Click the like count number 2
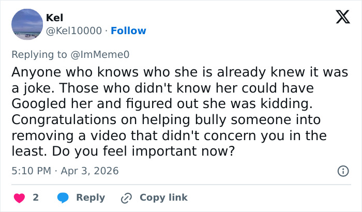The height and width of the screenshot is (212, 362). point(36,198)
